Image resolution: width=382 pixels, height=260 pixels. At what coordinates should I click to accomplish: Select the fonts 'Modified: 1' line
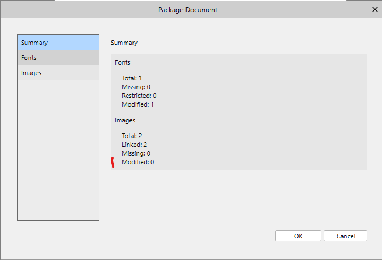[x=138, y=104]
